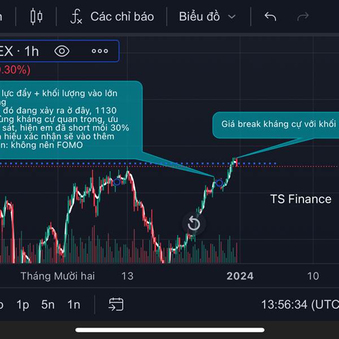Open three-dots more options in symbol legend
The image size is (339, 339).
(x=99, y=51)
